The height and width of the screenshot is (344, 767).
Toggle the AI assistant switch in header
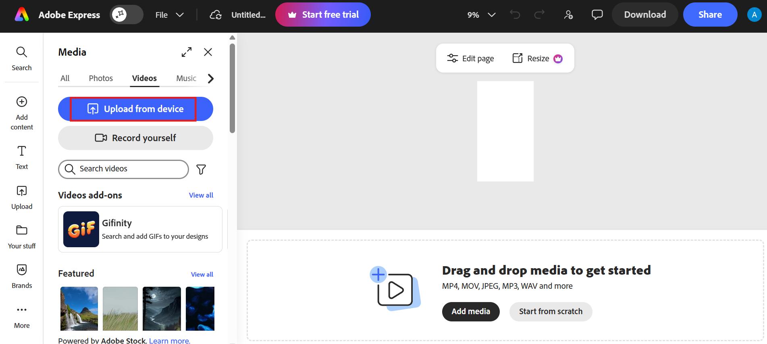point(127,15)
